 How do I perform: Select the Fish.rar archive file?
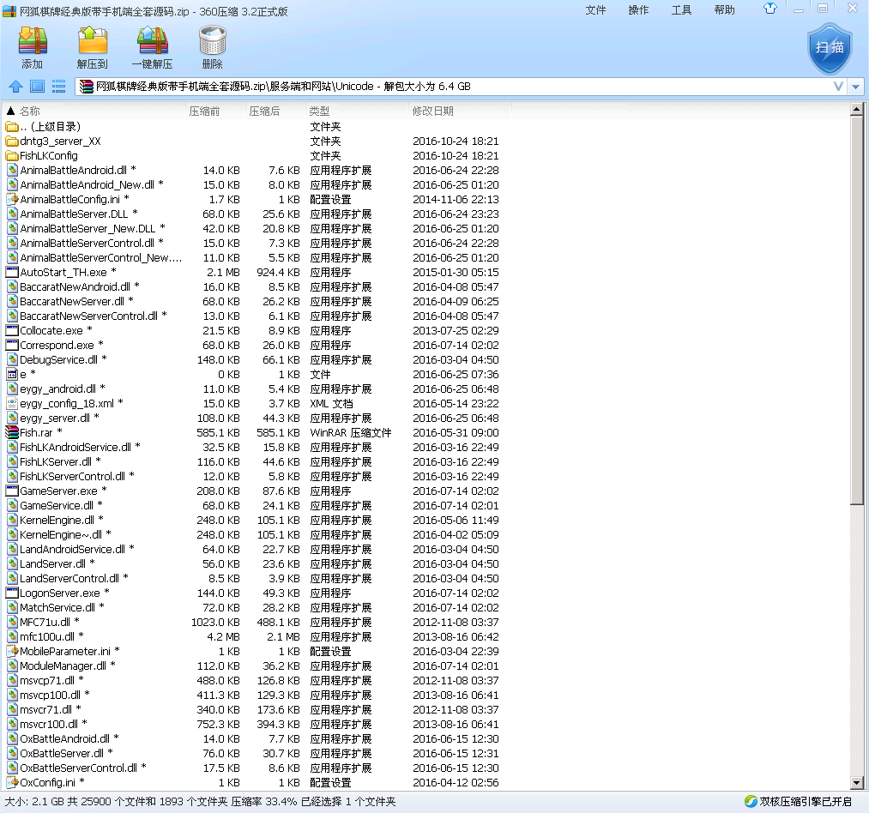pos(36,432)
